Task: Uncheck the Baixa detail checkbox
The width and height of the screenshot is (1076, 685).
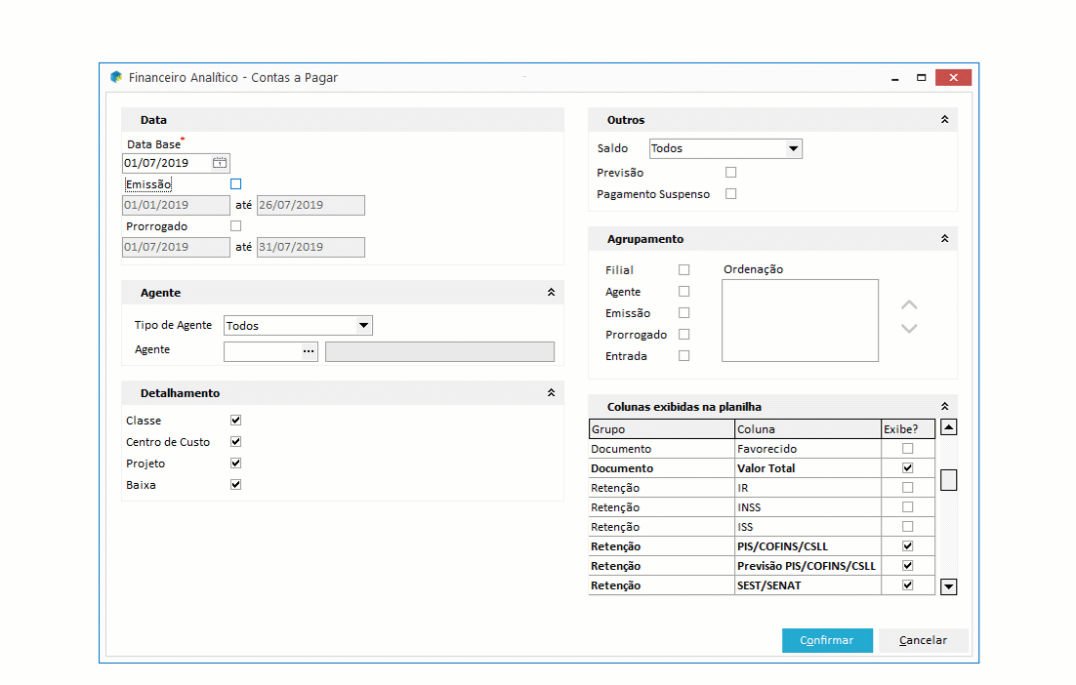Action: 236,484
